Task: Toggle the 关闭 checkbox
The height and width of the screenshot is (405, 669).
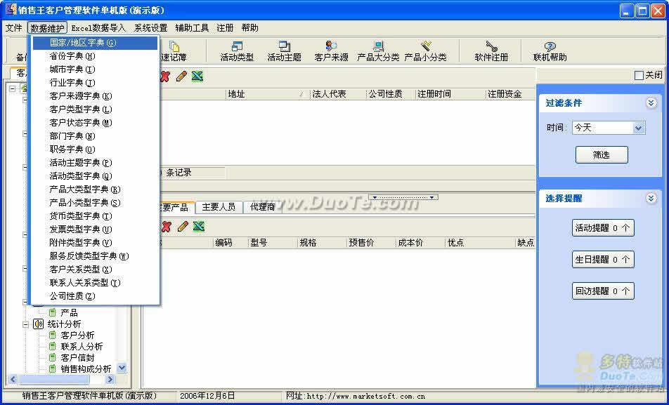Action: 639,75
